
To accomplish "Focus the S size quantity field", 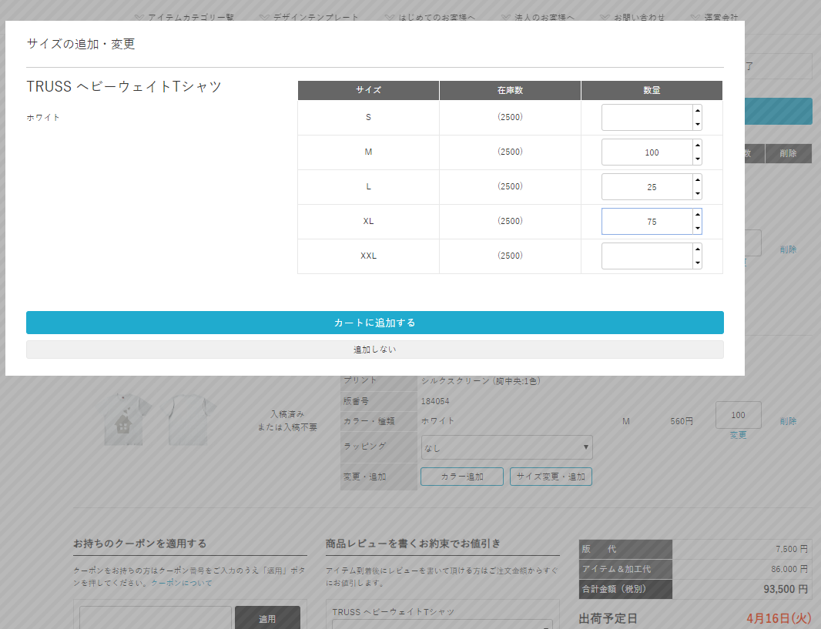I will [x=647, y=117].
